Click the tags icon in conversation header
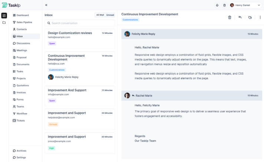Screen dimensions: 264x162 pos(250,17)
